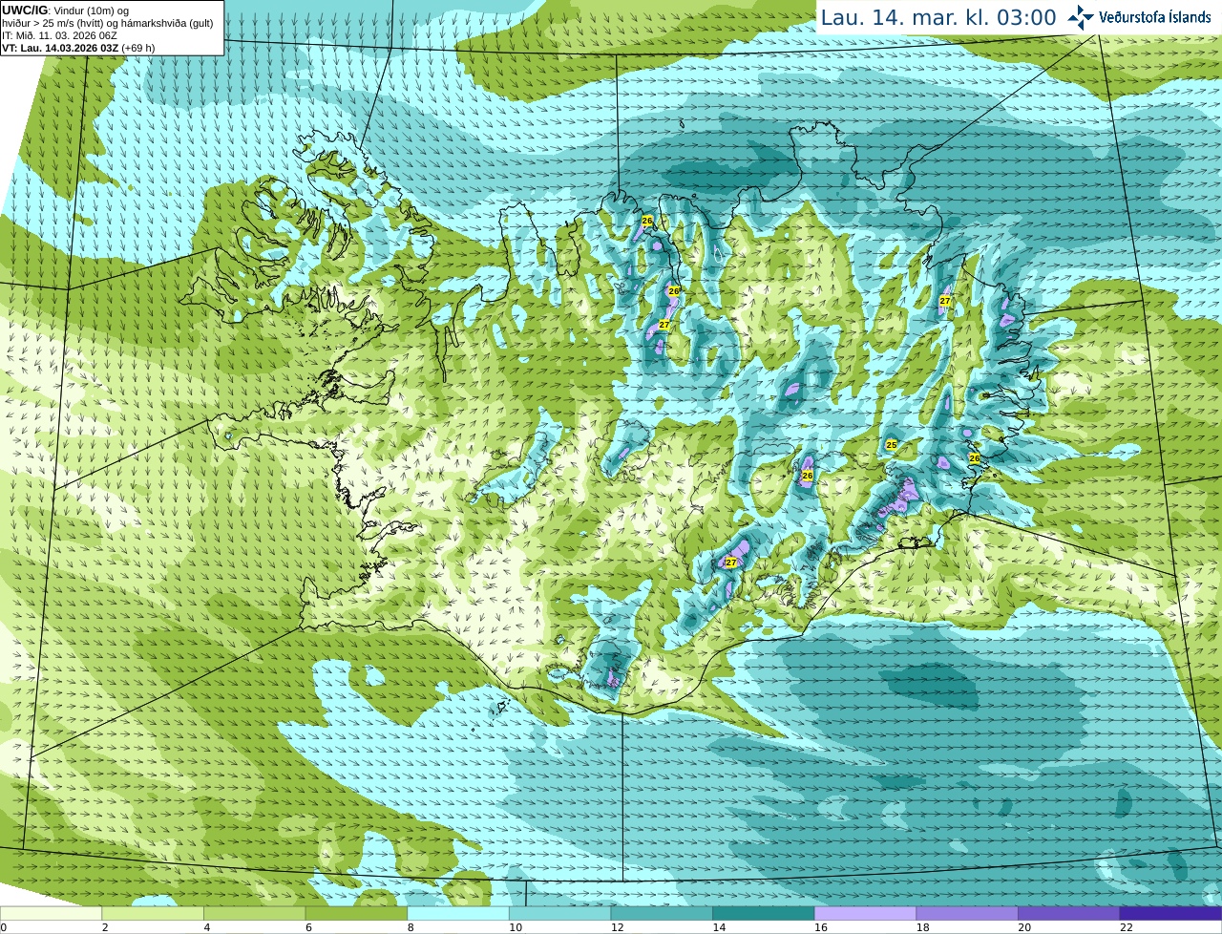Click the scale number 12

click(617, 927)
